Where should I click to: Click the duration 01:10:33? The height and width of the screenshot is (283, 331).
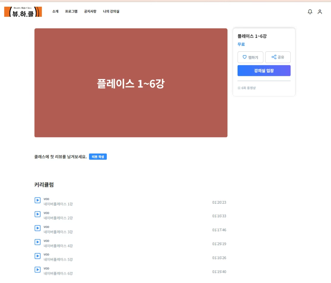tap(219, 216)
